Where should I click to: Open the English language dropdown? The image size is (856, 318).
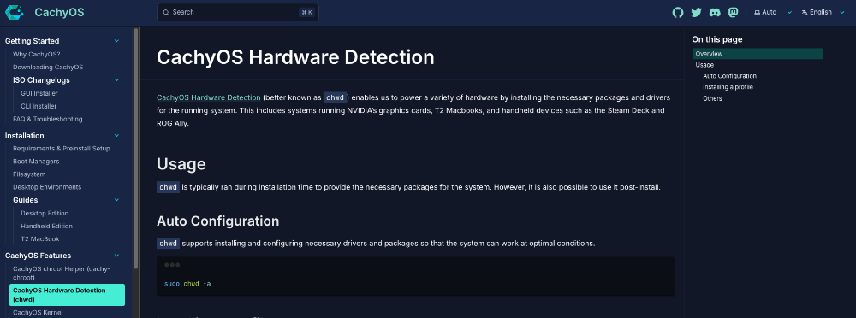(x=823, y=12)
